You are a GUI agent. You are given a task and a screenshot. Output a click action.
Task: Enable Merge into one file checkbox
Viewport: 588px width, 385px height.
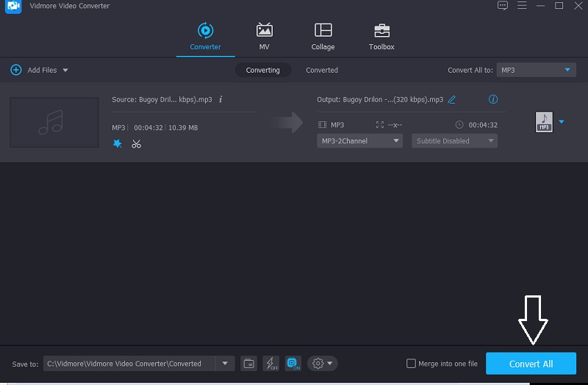412,364
